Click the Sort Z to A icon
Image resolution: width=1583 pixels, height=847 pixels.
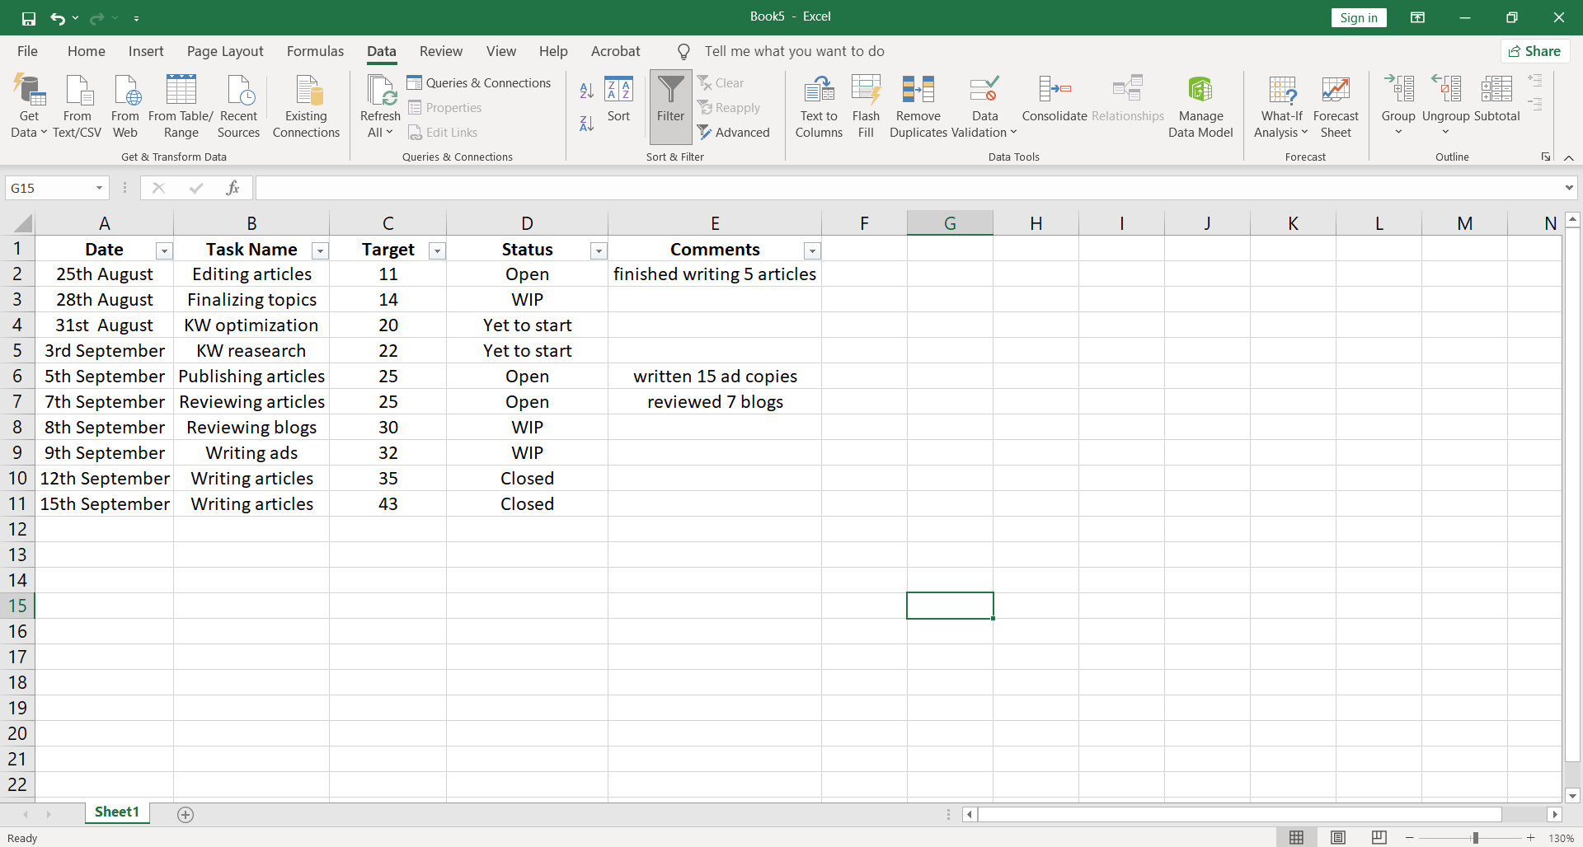(x=586, y=124)
